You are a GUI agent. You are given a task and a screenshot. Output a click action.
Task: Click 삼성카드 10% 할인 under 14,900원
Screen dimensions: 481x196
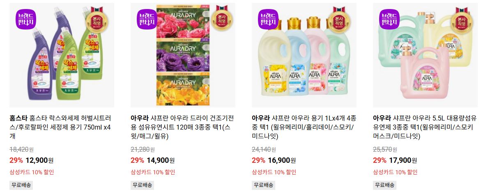(x=153, y=172)
